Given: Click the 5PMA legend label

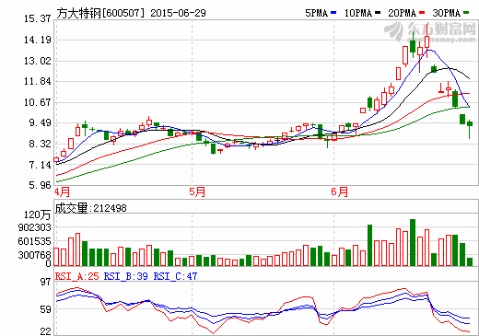Looking at the screenshot, I should pyautogui.click(x=316, y=13).
